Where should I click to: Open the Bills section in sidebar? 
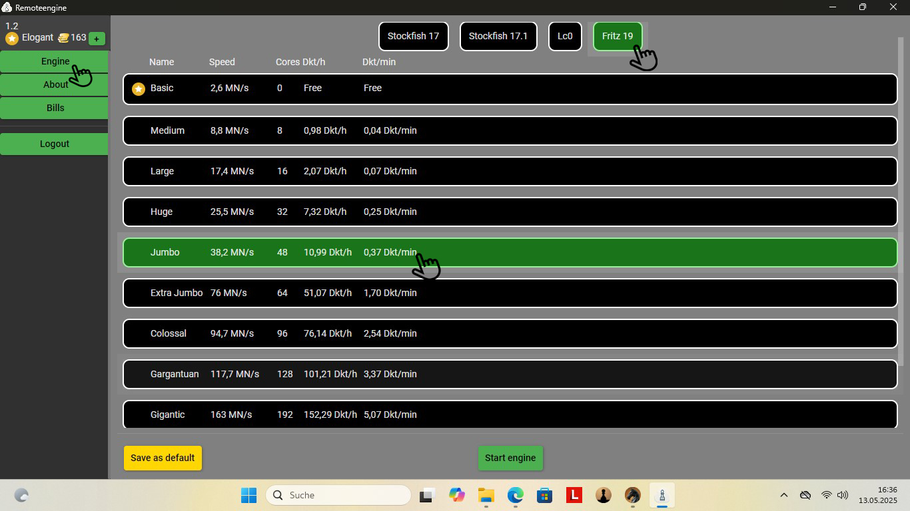pos(55,108)
